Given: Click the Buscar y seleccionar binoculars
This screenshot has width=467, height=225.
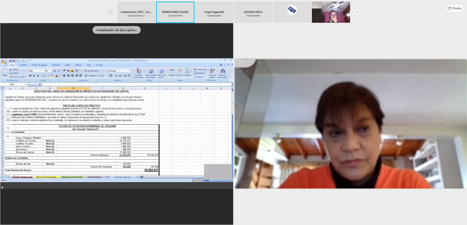Looking at the screenshot, I should (x=222, y=73).
